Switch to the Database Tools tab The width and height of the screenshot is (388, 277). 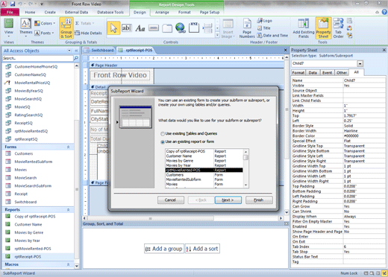110,12
